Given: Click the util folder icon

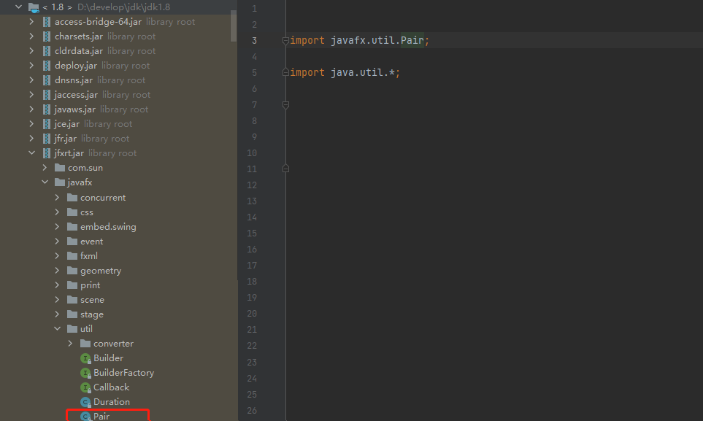Looking at the screenshot, I should coord(72,328).
